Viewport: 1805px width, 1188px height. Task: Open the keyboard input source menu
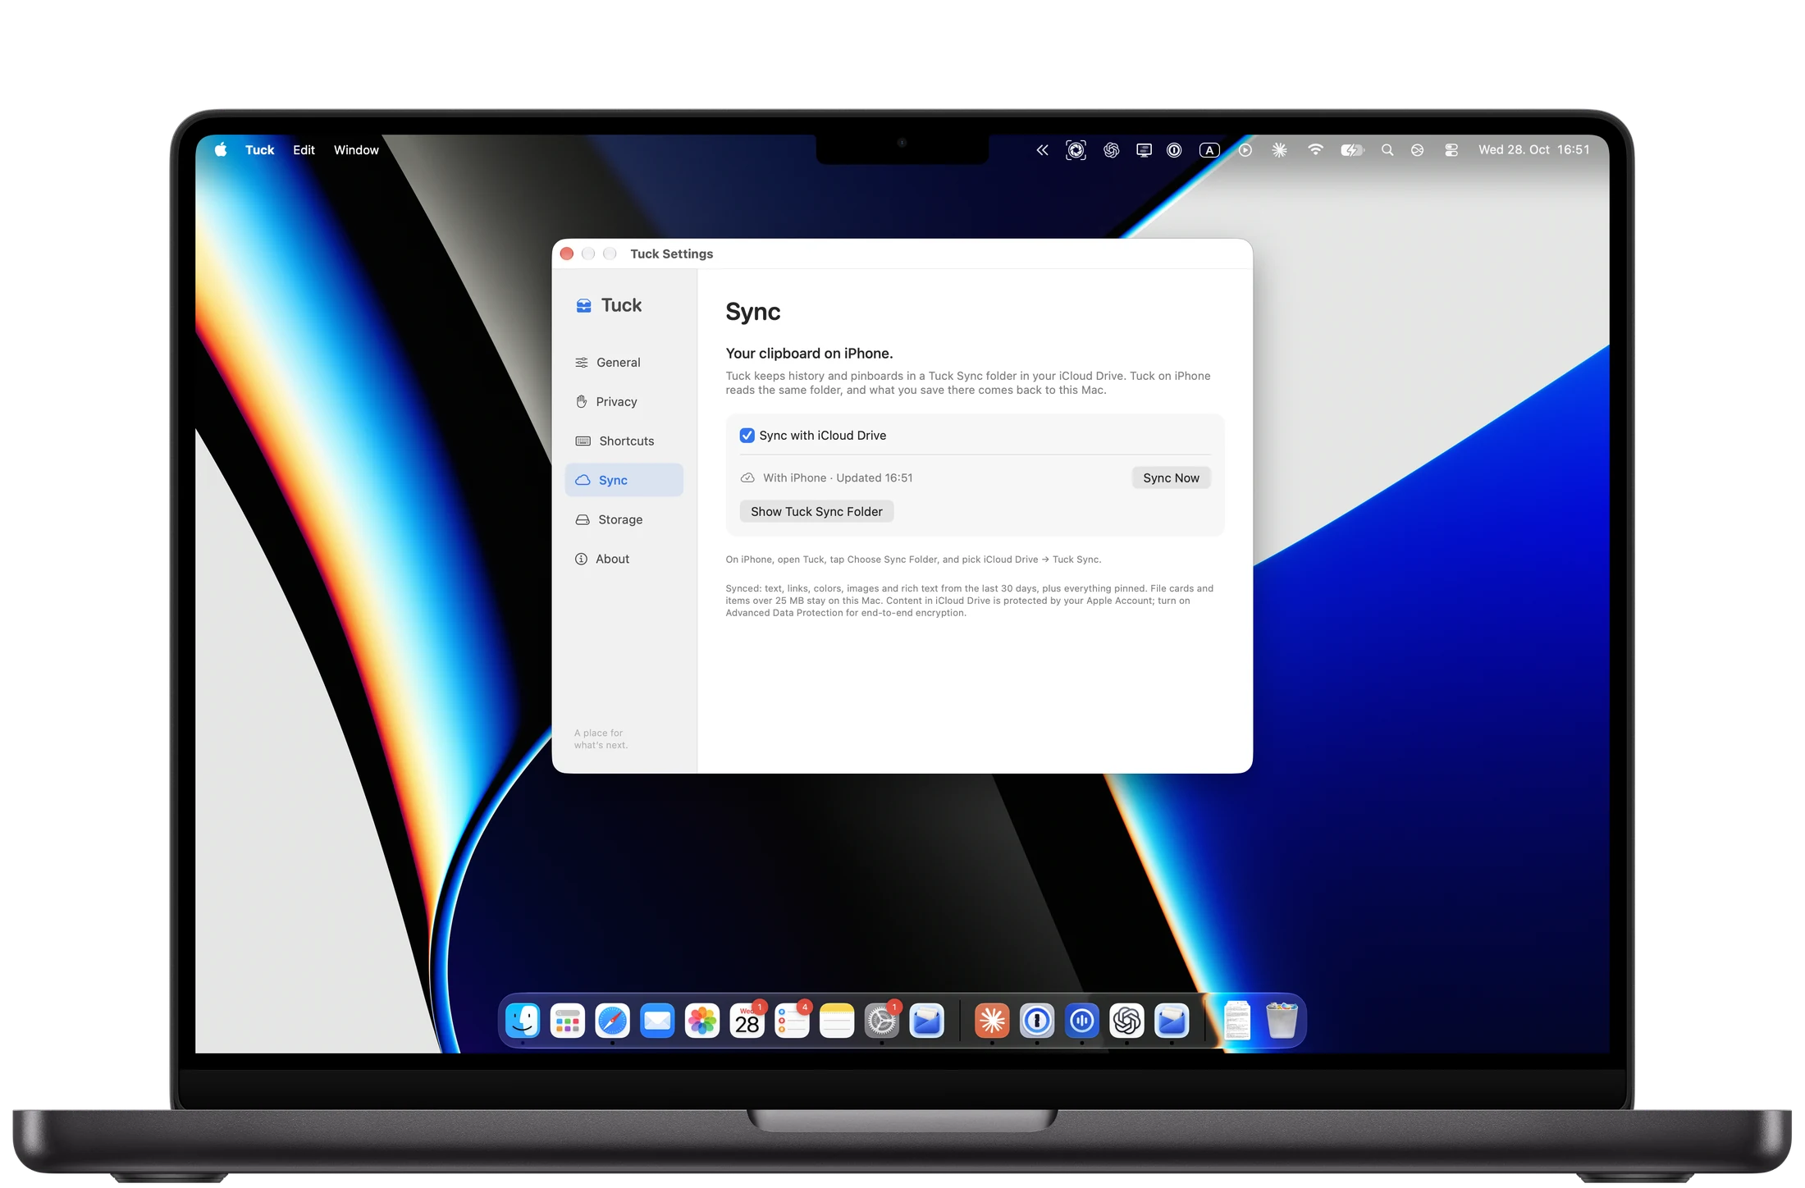point(1209,150)
